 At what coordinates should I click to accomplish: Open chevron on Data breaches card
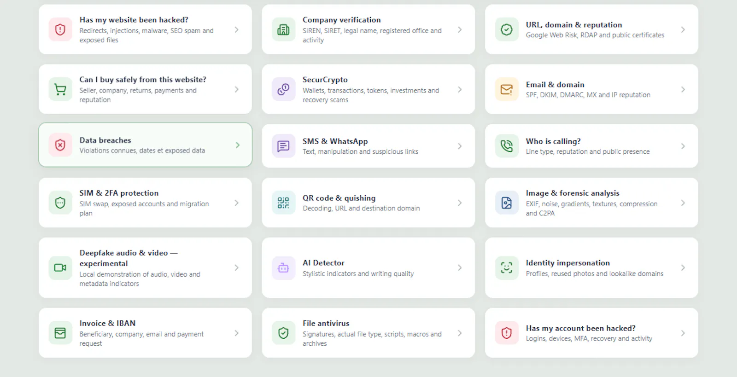238,145
